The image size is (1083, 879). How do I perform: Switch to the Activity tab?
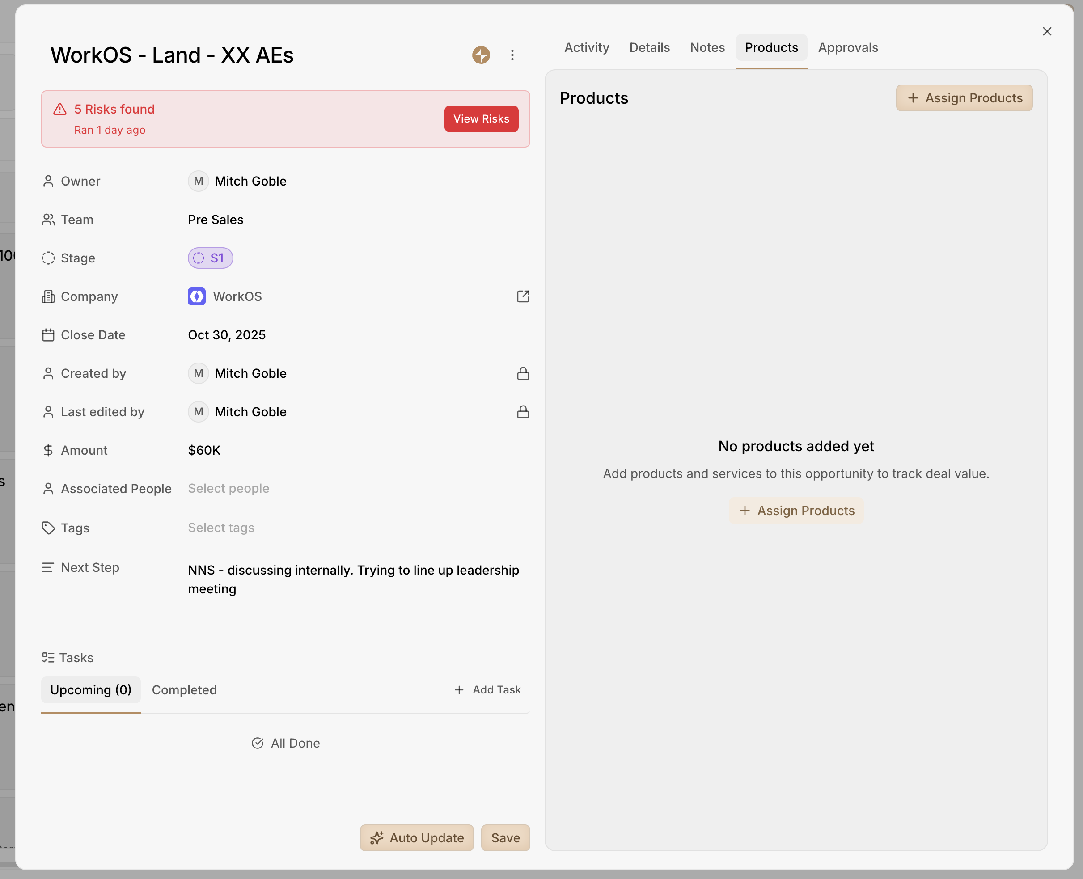[x=586, y=47]
